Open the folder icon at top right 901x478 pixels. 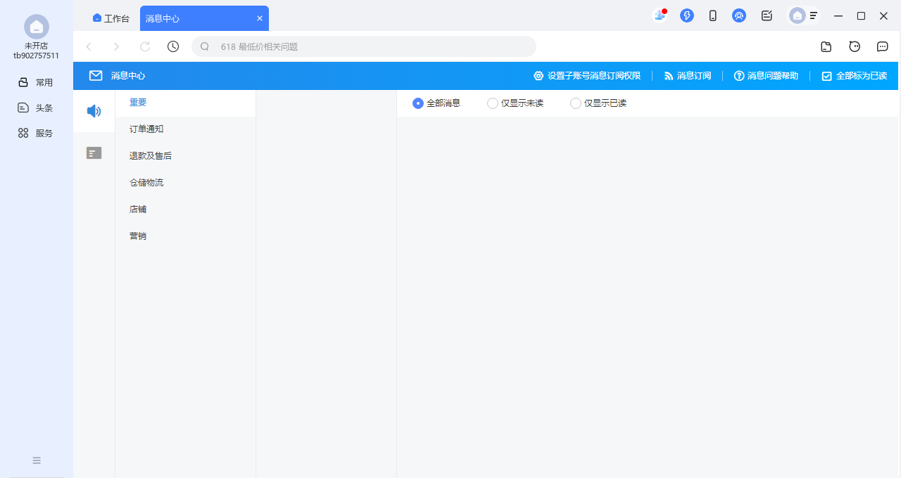(x=826, y=46)
